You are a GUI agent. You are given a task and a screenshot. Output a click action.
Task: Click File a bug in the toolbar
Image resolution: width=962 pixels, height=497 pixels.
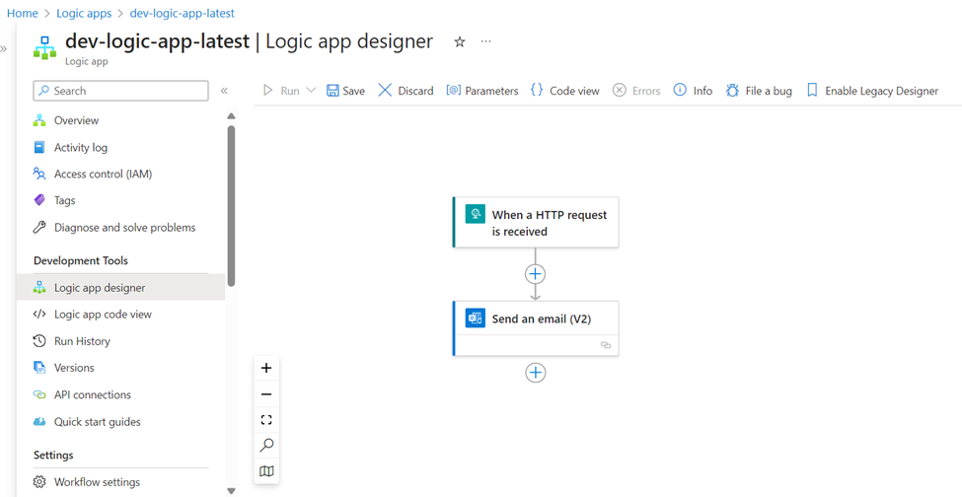[x=759, y=91]
